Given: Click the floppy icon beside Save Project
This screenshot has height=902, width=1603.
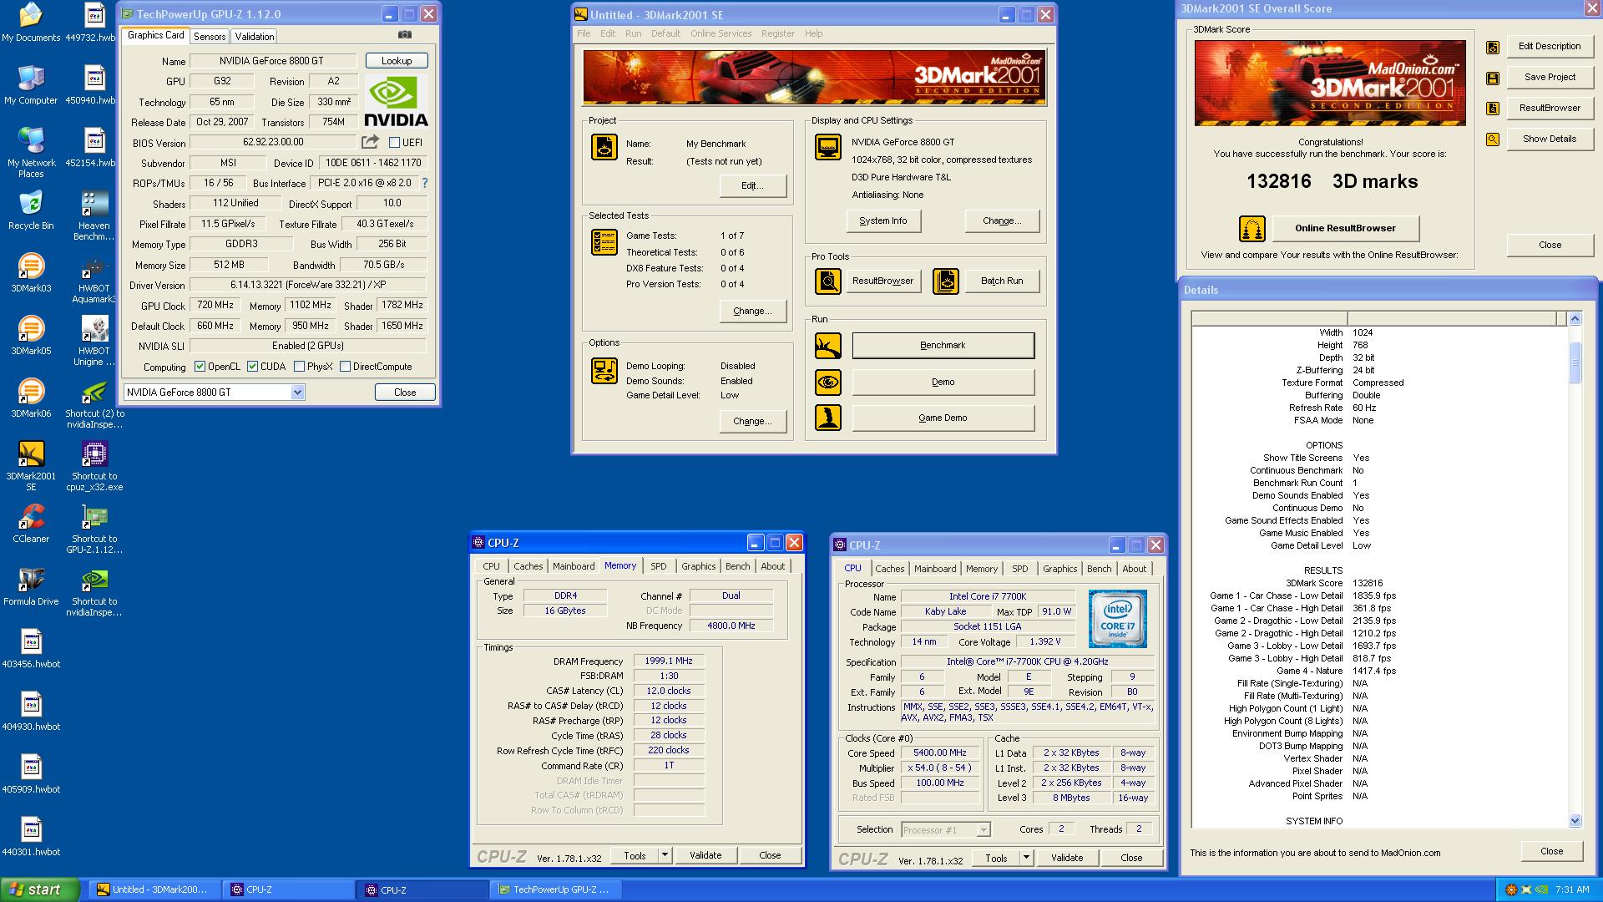Looking at the screenshot, I should [1493, 78].
